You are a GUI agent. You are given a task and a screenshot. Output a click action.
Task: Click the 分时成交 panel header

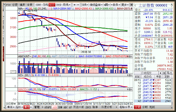point(146,73)
